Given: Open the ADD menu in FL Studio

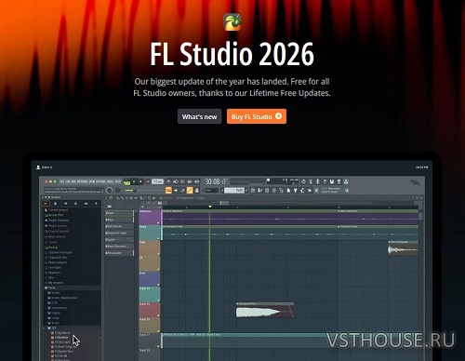Looking at the screenshot, I should pos(73,181).
